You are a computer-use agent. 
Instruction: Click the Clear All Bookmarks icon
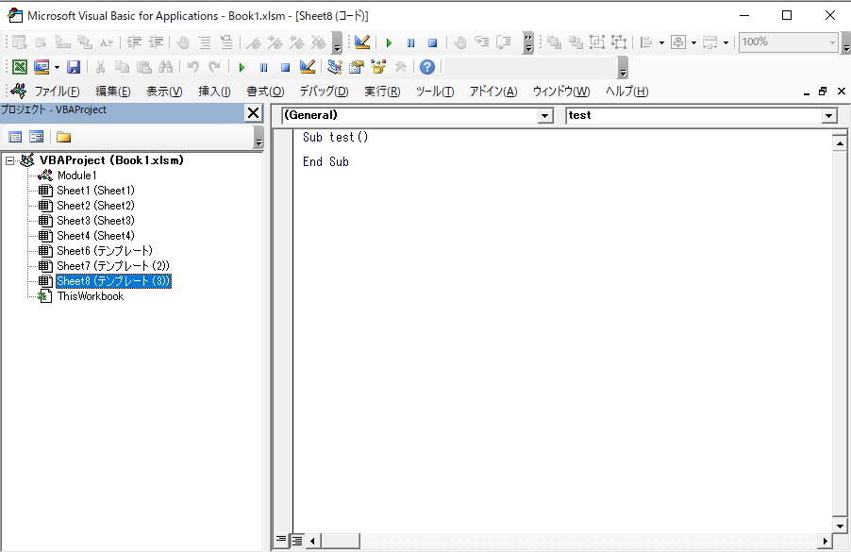(x=319, y=42)
